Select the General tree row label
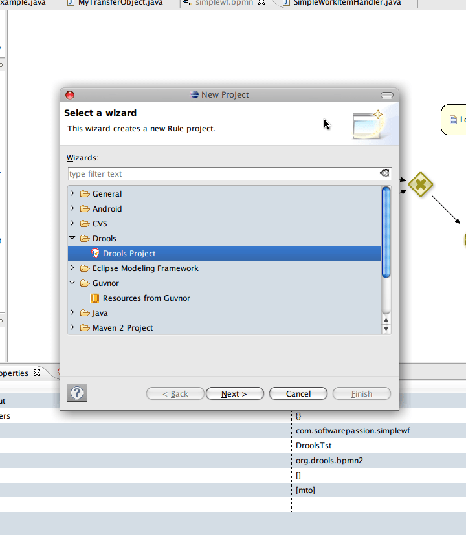The image size is (466, 535). (107, 194)
